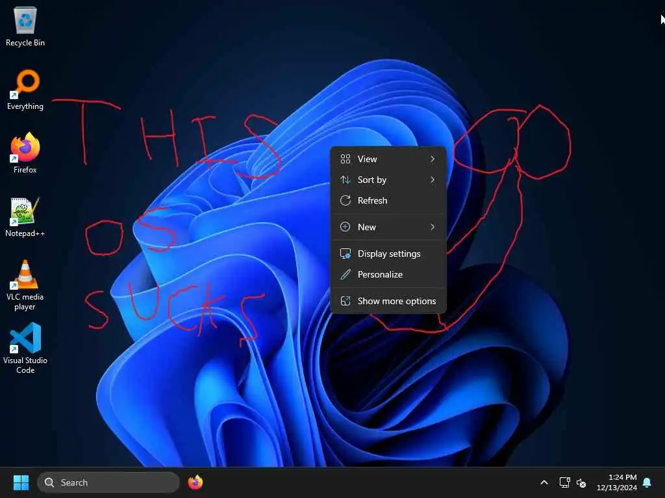
Task: Click the chevron arrow beside View
Action: coord(433,159)
